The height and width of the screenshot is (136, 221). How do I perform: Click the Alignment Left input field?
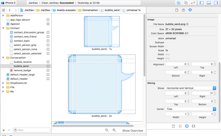(x=176, y=64)
